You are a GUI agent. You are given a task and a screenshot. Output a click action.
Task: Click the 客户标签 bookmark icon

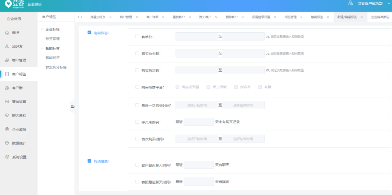7,74
